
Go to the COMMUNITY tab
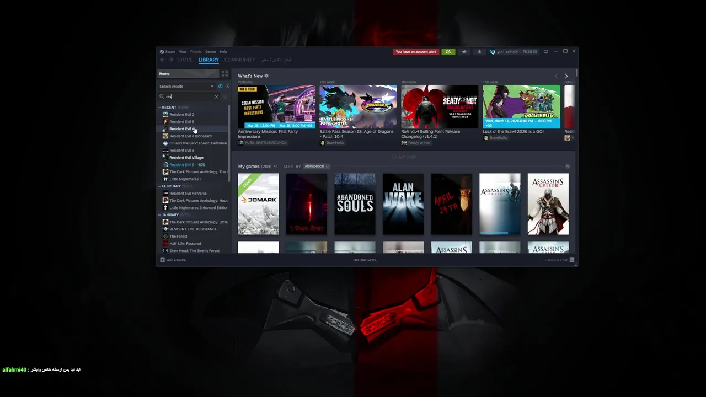coord(240,60)
